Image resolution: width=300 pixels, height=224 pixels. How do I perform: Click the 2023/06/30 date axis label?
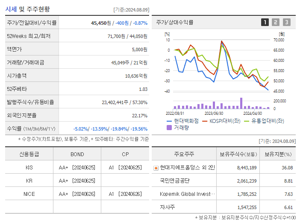[214, 113]
